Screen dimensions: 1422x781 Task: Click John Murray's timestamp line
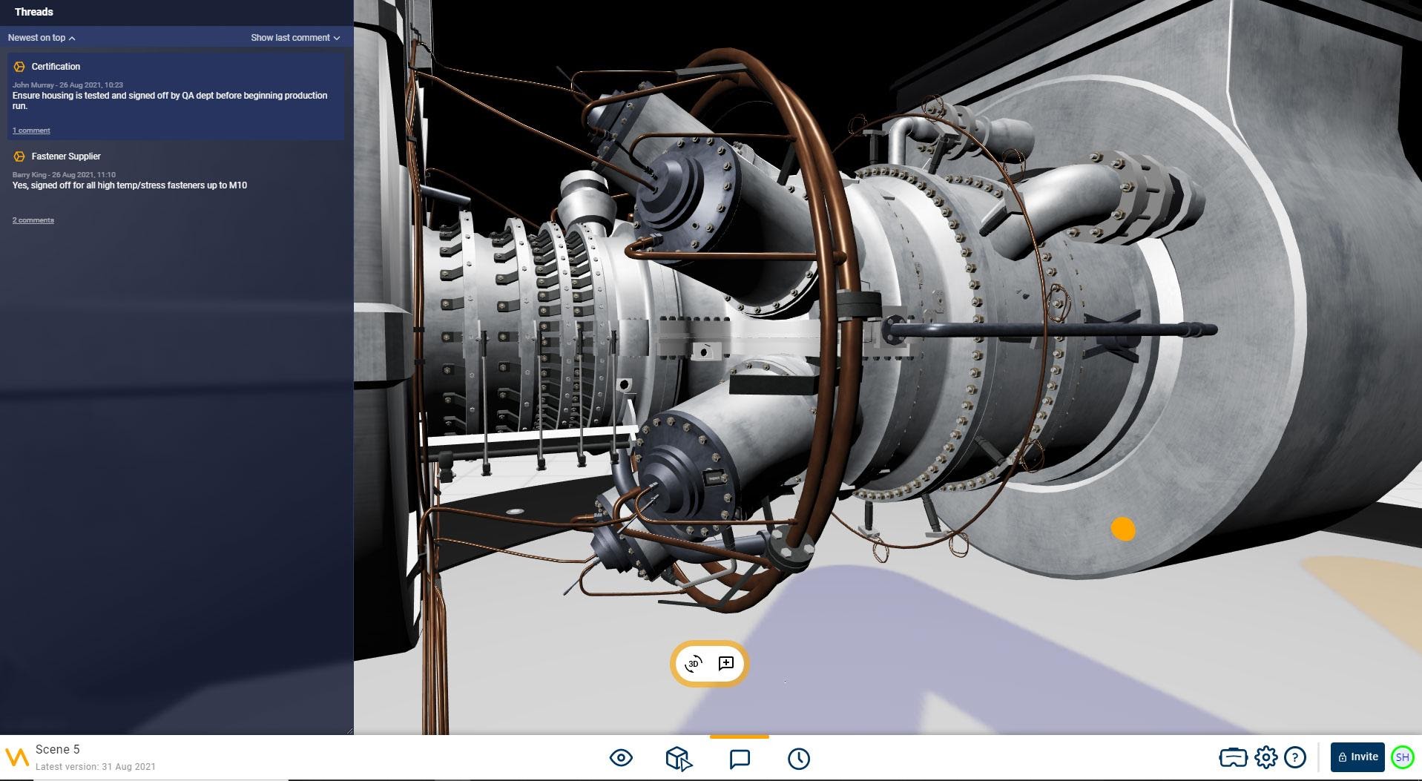(68, 85)
